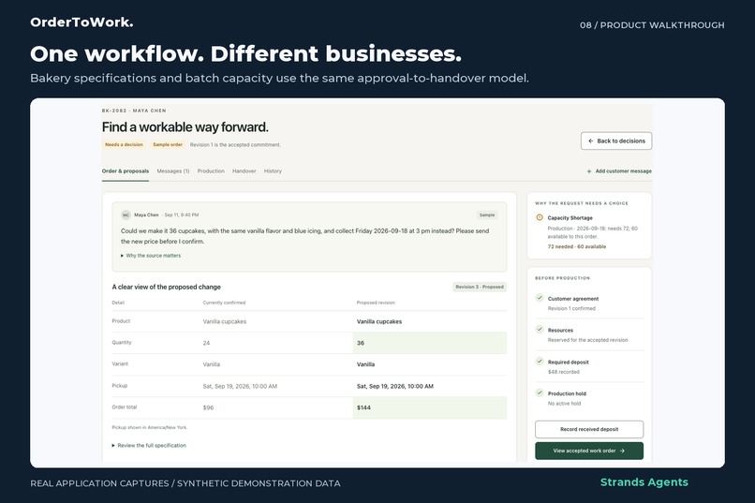Click proposed Vanilla cupcakes product cell
Image resolution: width=755 pixels, height=503 pixels.
click(379, 321)
